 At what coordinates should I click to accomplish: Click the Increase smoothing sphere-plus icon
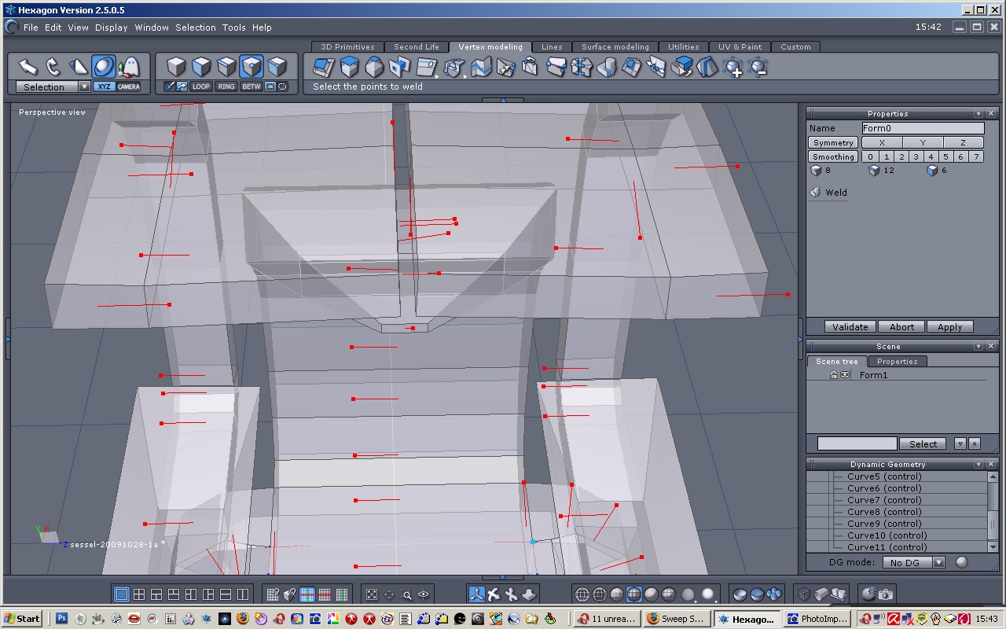(732, 68)
